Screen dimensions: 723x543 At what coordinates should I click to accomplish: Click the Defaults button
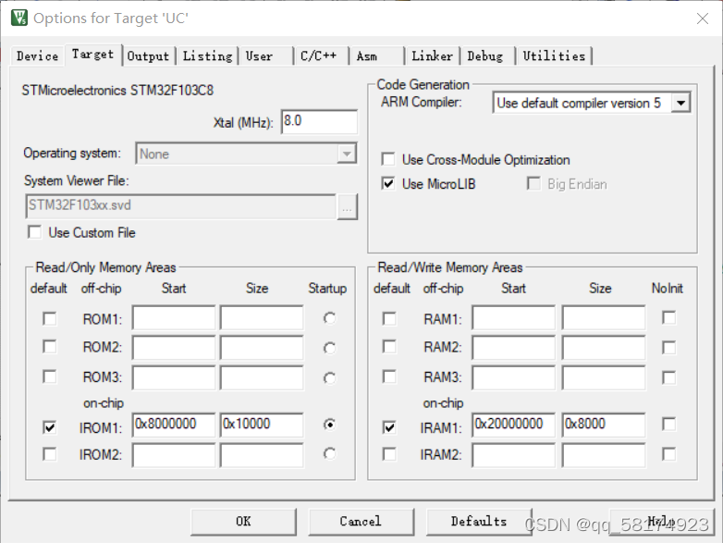pyautogui.click(x=479, y=522)
